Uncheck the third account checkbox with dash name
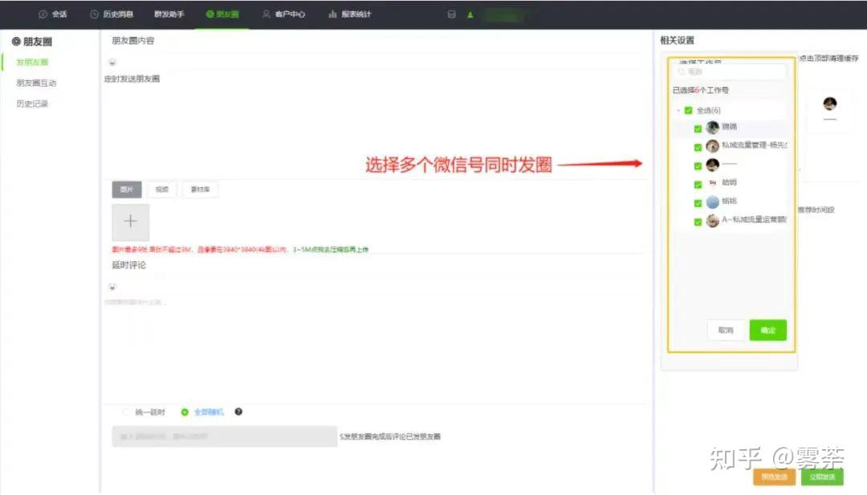Image resolution: width=867 pixels, height=495 pixels. (698, 166)
